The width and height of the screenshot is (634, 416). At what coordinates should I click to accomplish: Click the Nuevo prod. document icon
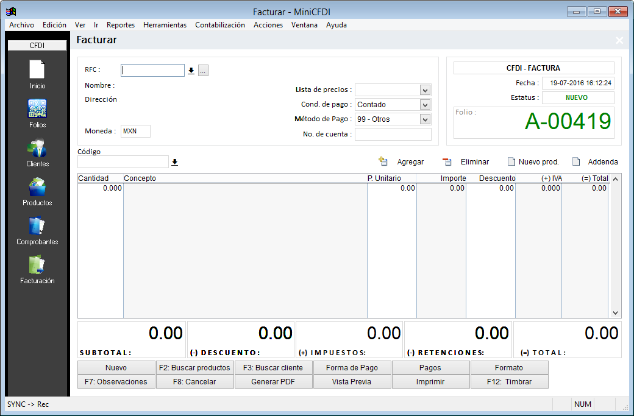pos(511,161)
